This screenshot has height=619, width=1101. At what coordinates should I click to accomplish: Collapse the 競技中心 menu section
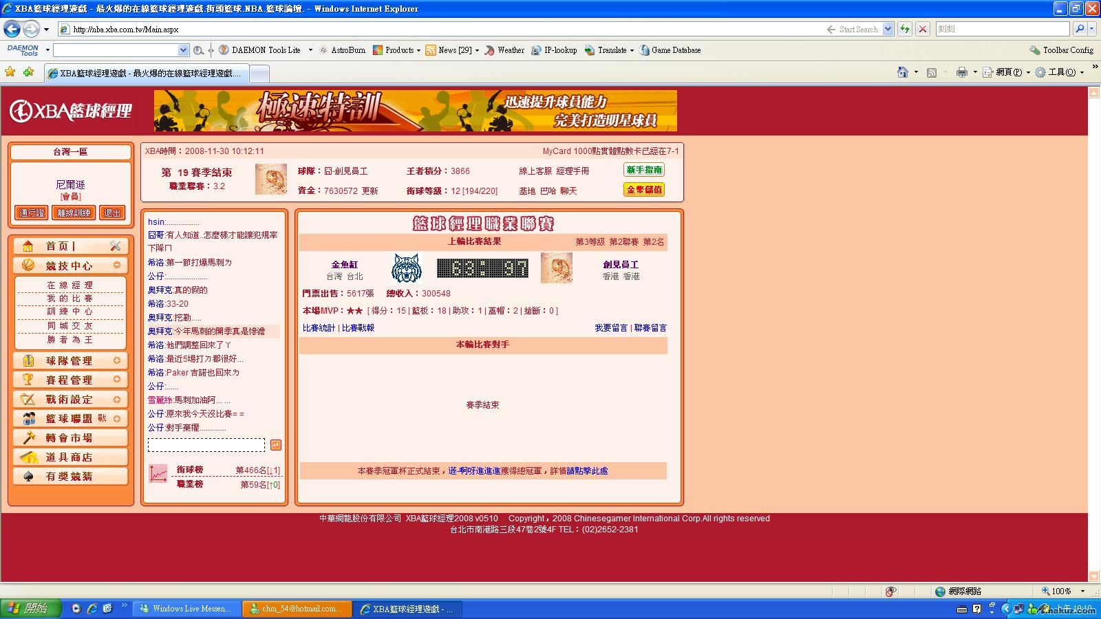coord(117,265)
